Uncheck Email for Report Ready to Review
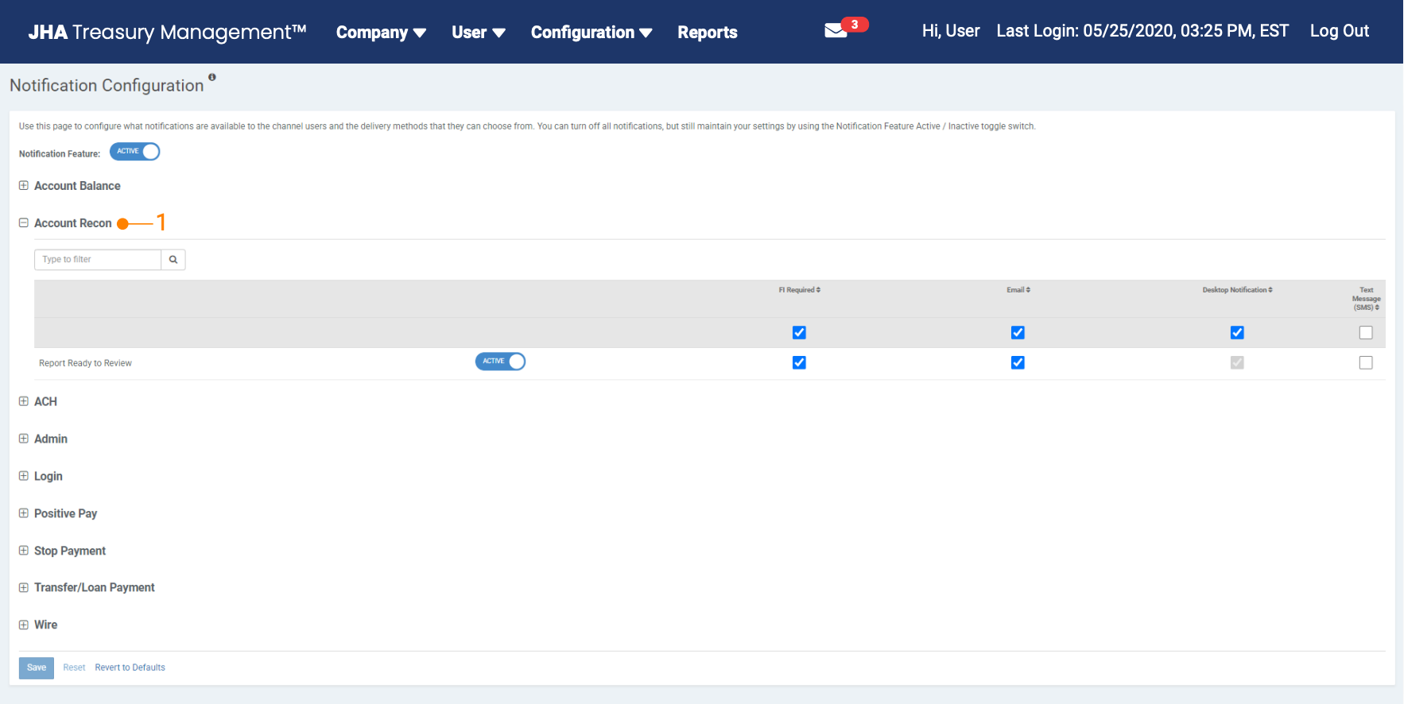Viewport: 1404px width, 704px height. click(1018, 363)
